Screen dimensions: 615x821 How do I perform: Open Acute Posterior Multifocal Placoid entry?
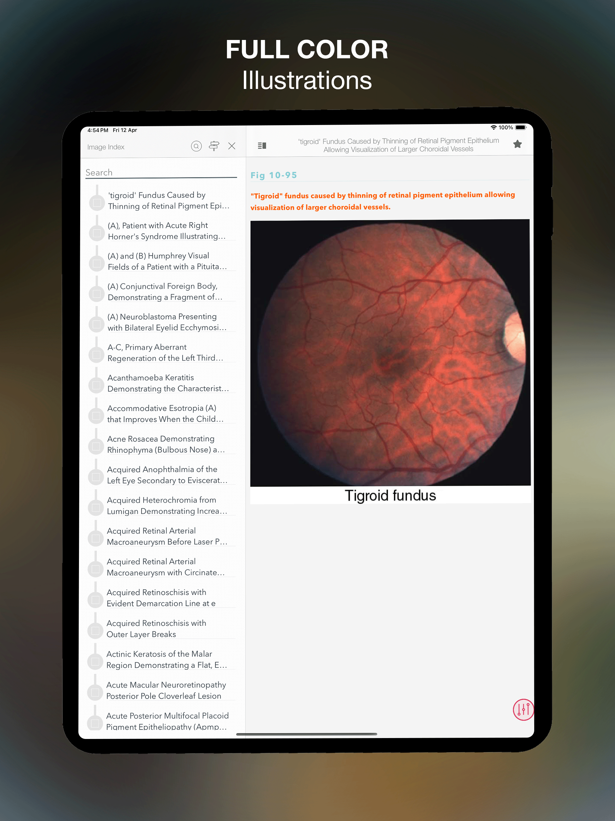point(162,721)
